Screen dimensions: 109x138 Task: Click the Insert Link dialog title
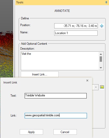click(10, 82)
